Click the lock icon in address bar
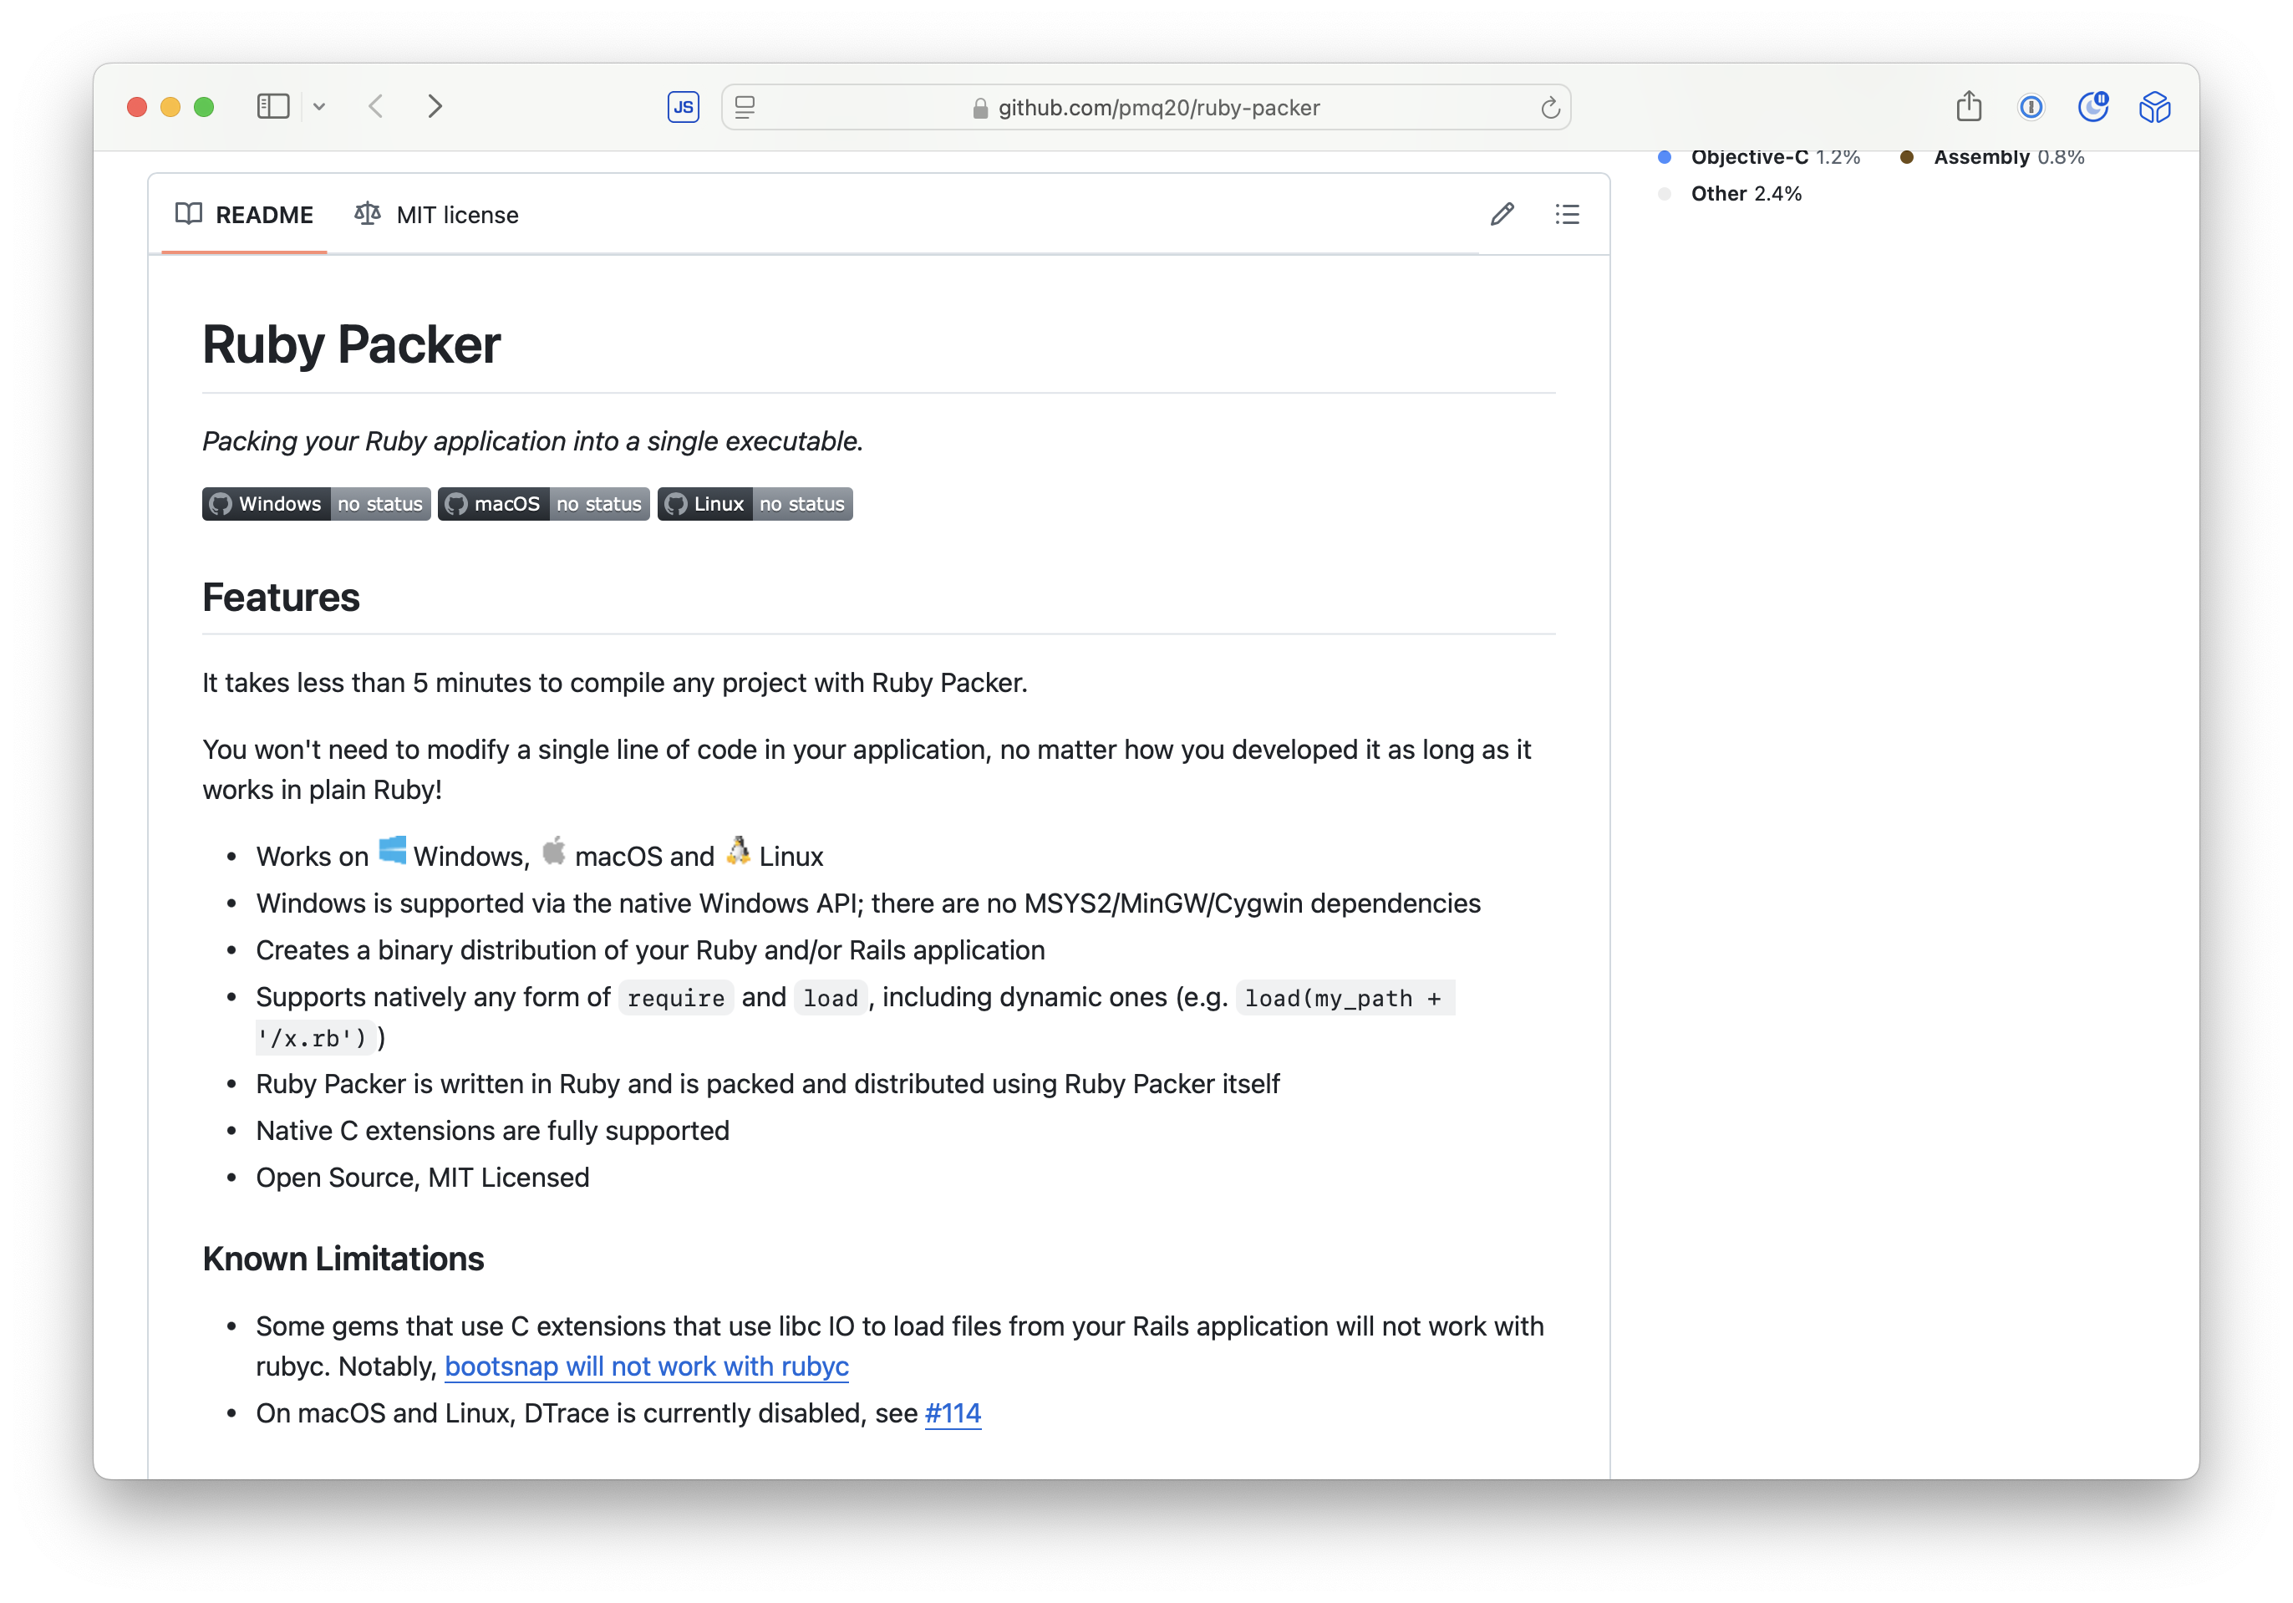The height and width of the screenshot is (1603, 2293). pyautogui.click(x=979, y=108)
